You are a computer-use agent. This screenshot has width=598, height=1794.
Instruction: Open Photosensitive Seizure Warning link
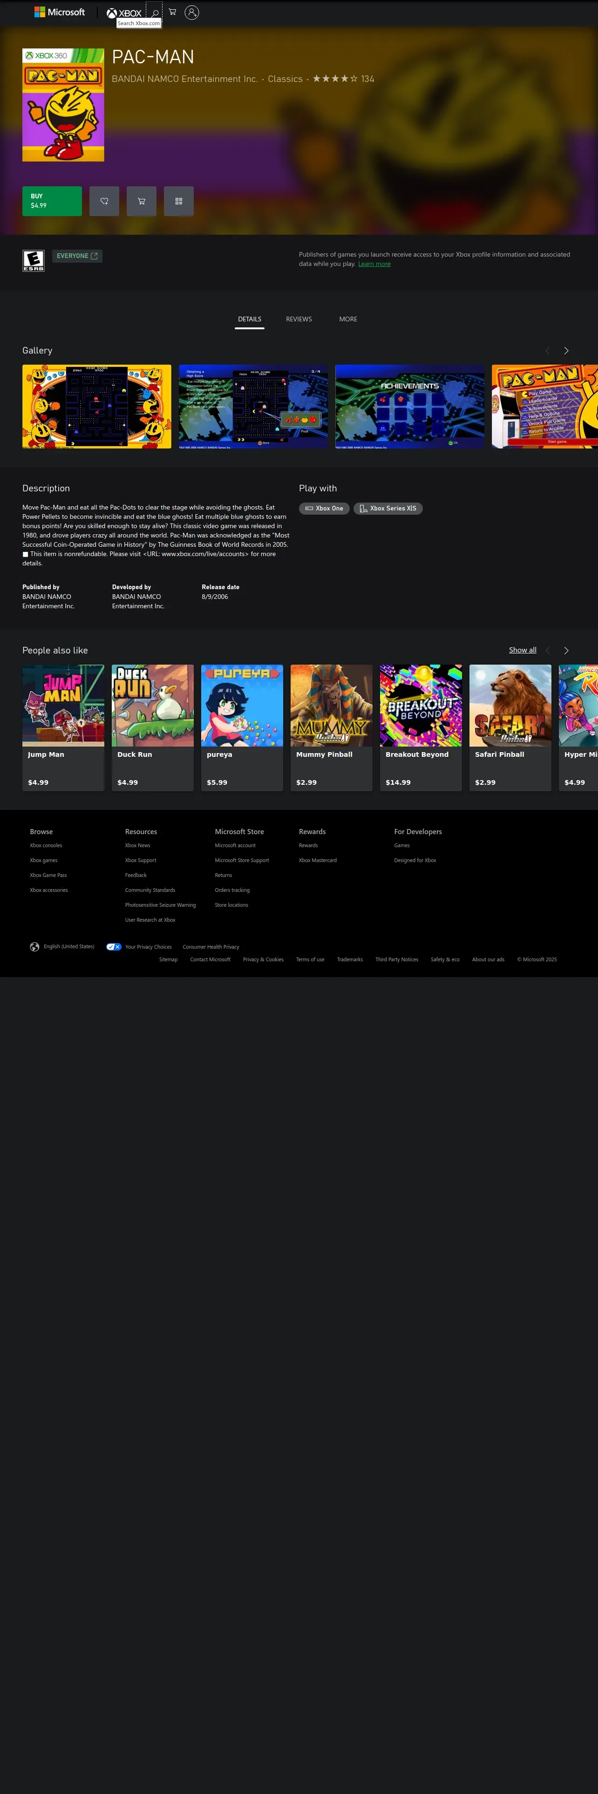tap(161, 905)
